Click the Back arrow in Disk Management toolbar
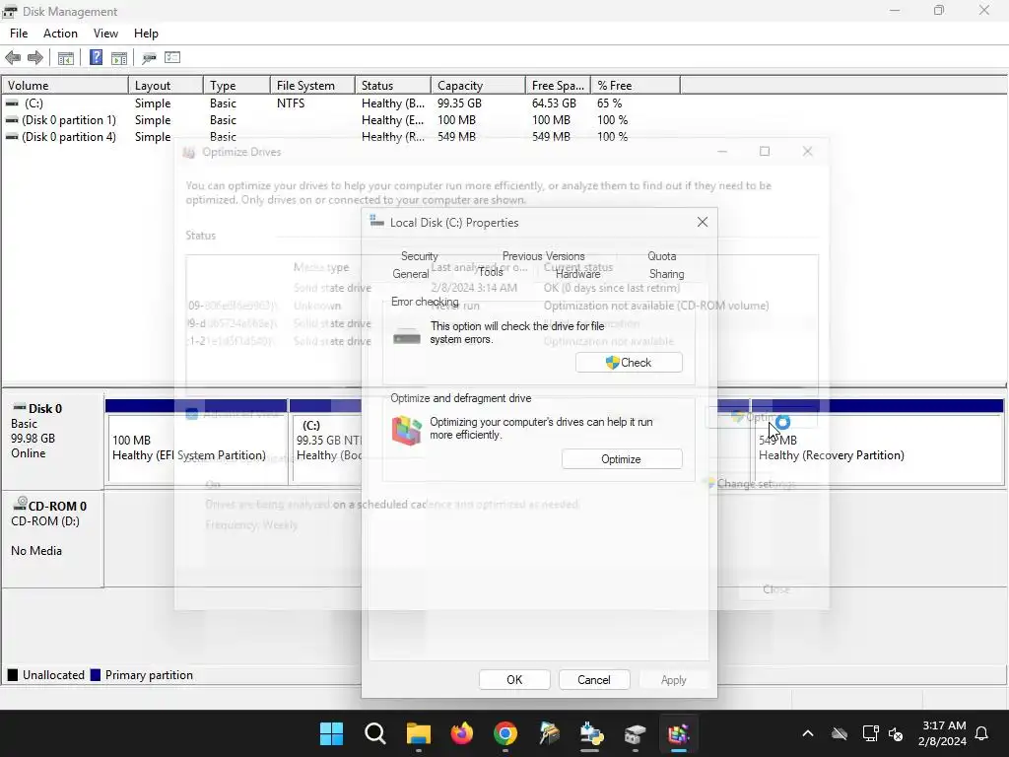The height and width of the screenshot is (757, 1009). coord(13,58)
